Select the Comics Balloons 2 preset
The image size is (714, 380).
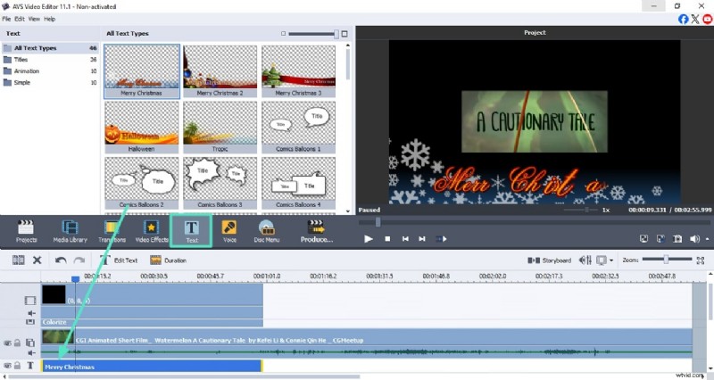coord(142,184)
